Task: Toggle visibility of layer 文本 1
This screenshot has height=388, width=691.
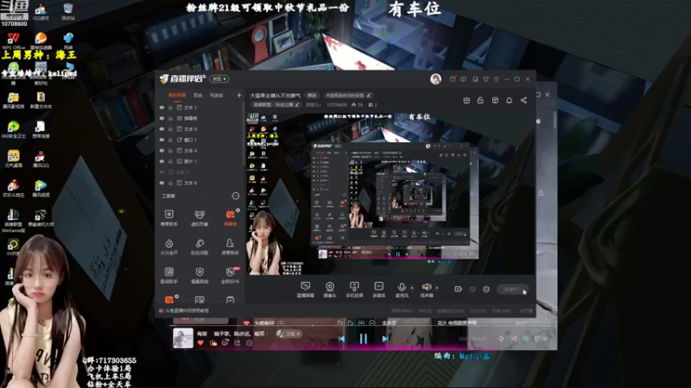Action: point(162,107)
